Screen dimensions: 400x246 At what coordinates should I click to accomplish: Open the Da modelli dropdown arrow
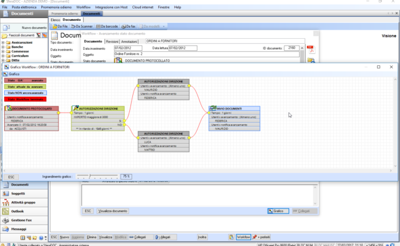pyautogui.click(x=164, y=26)
